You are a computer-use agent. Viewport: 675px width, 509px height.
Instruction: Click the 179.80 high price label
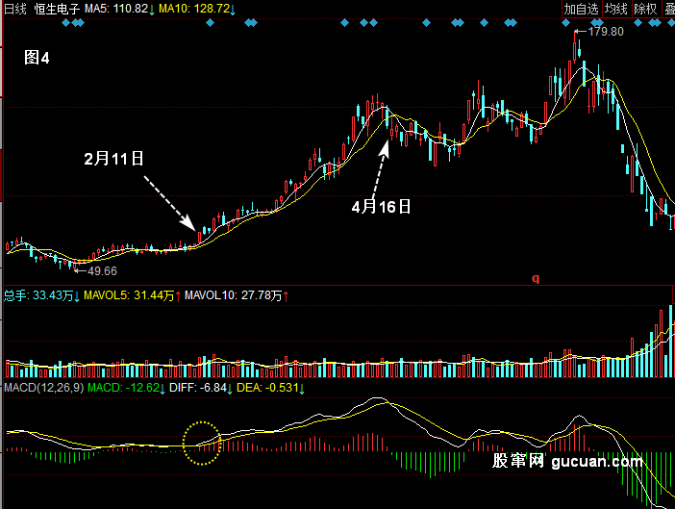coord(605,32)
